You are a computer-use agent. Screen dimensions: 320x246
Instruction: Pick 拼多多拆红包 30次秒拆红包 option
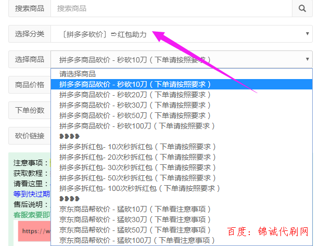click(x=137, y=167)
